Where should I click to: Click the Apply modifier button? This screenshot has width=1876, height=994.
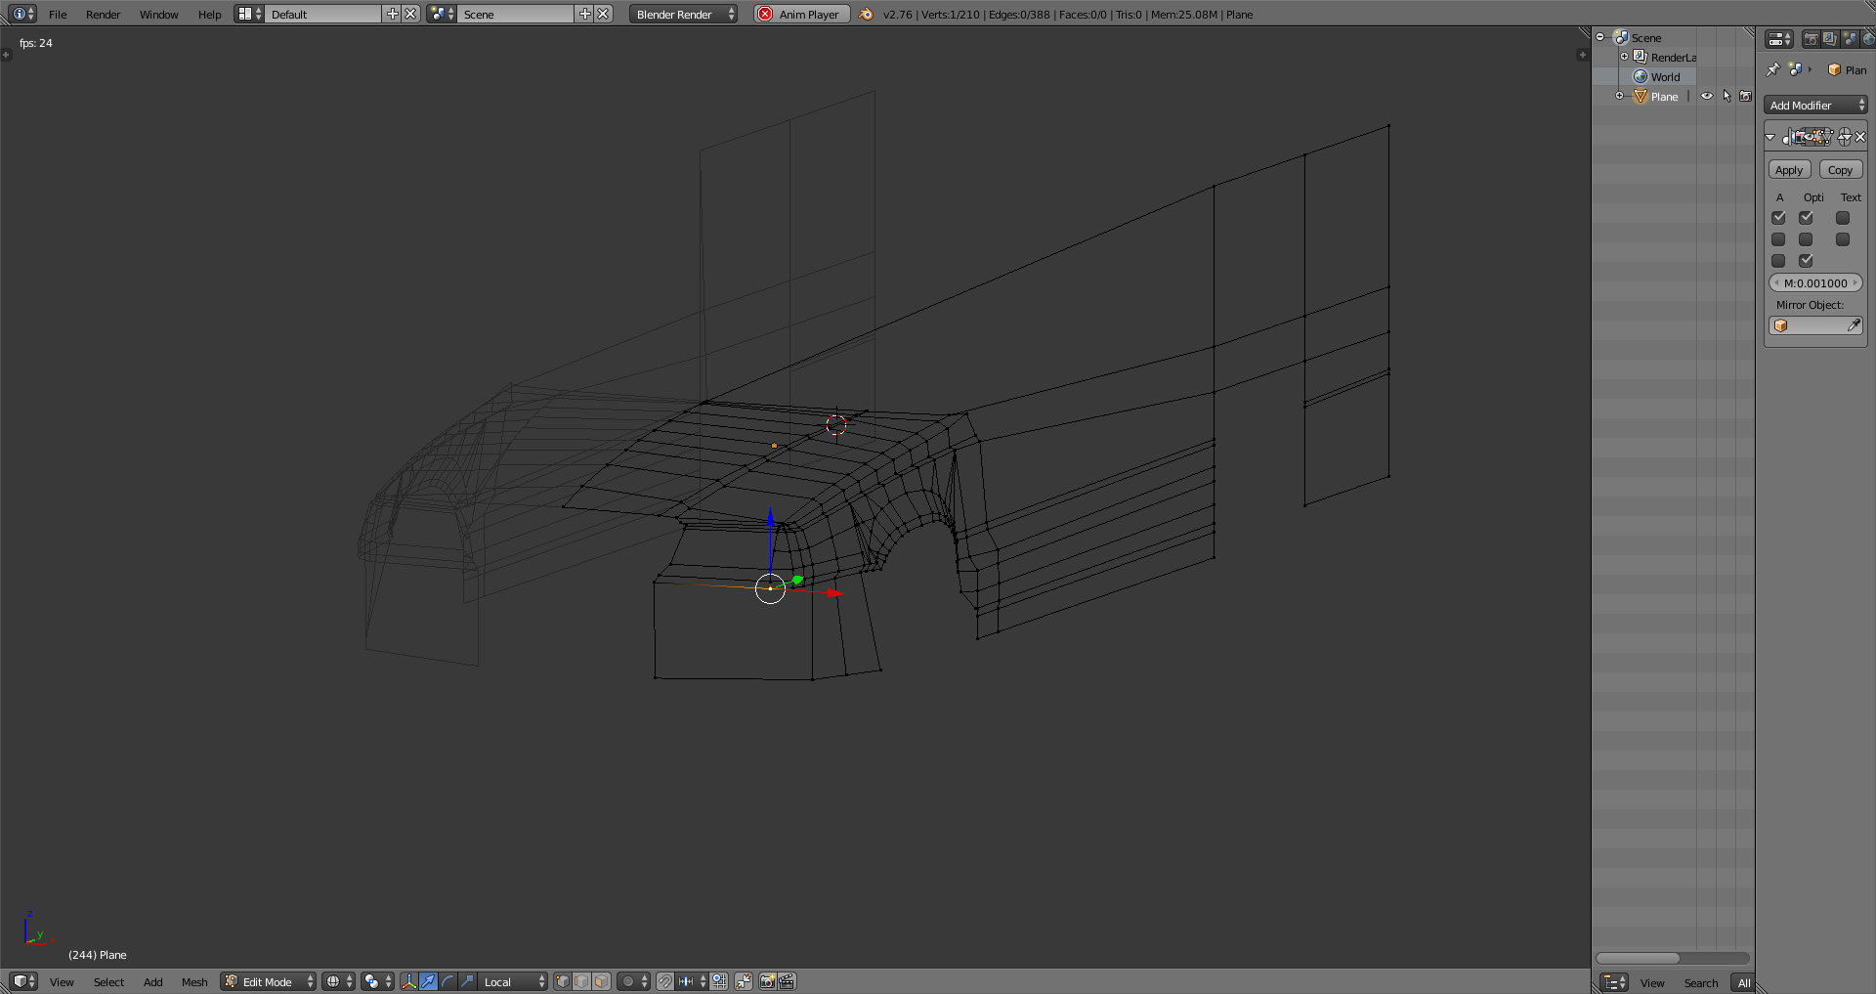[1789, 170]
